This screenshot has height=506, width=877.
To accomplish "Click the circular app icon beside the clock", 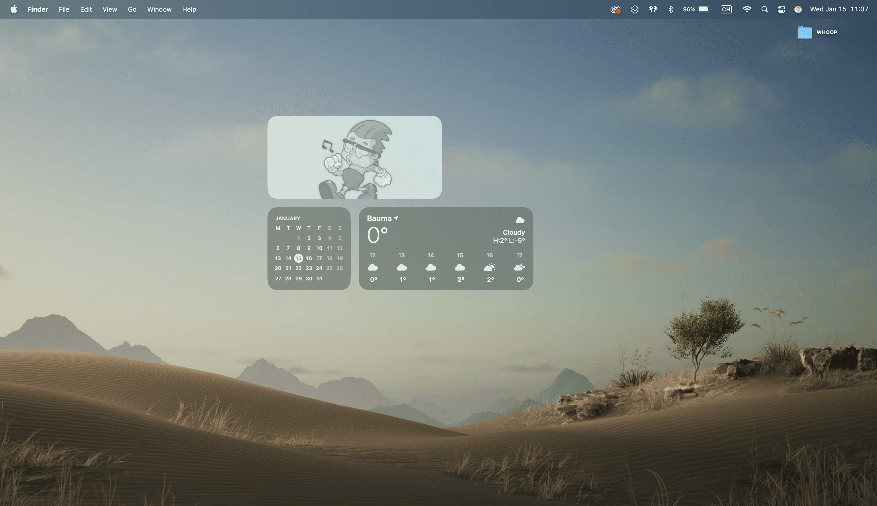I will [798, 9].
